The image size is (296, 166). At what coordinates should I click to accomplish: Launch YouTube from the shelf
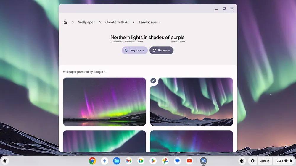tap(189, 161)
